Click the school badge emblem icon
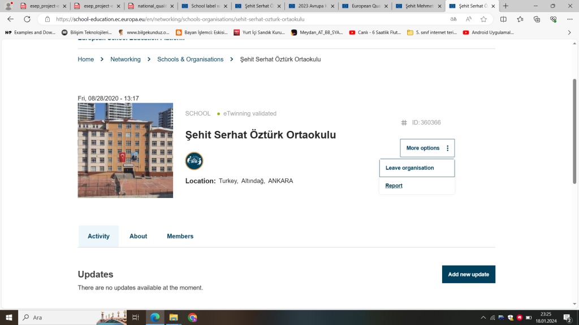The width and height of the screenshot is (579, 325). 194,161
